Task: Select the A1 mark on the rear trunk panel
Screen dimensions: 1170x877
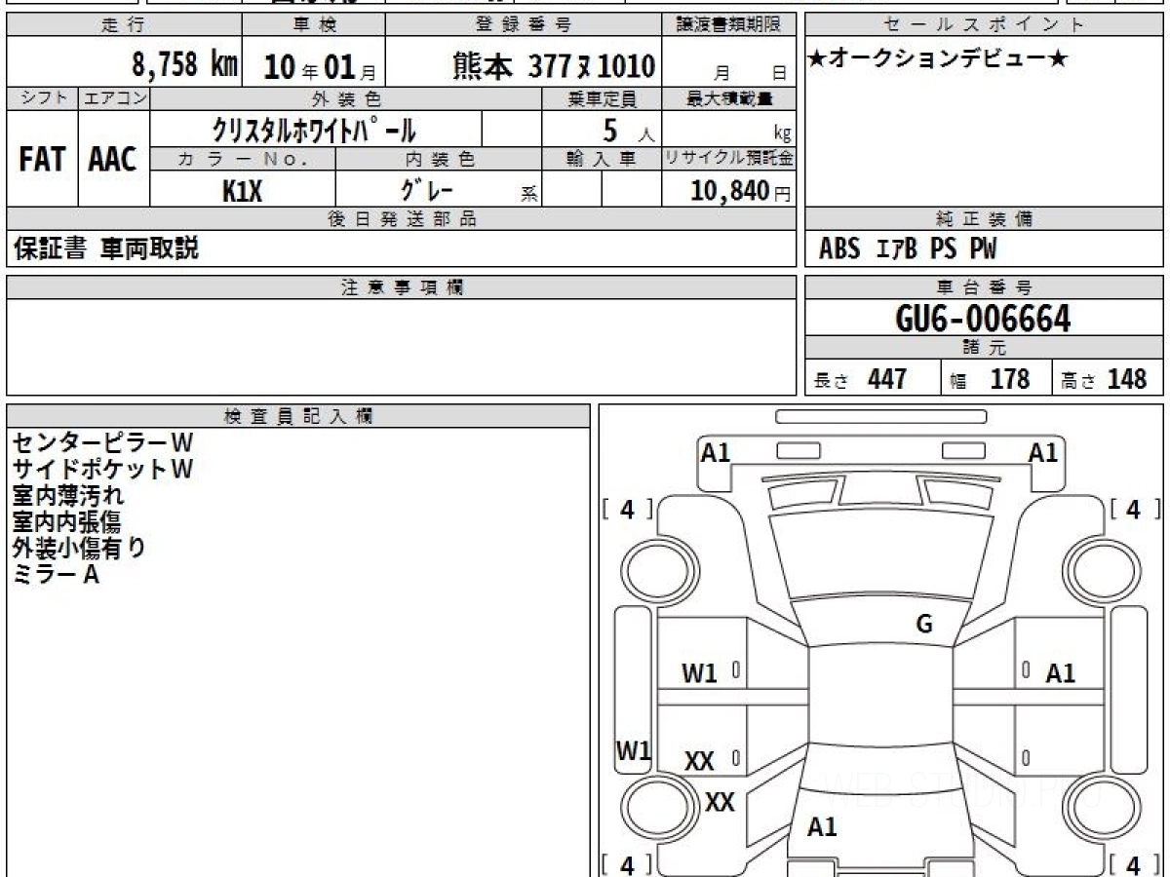Action: (x=822, y=827)
